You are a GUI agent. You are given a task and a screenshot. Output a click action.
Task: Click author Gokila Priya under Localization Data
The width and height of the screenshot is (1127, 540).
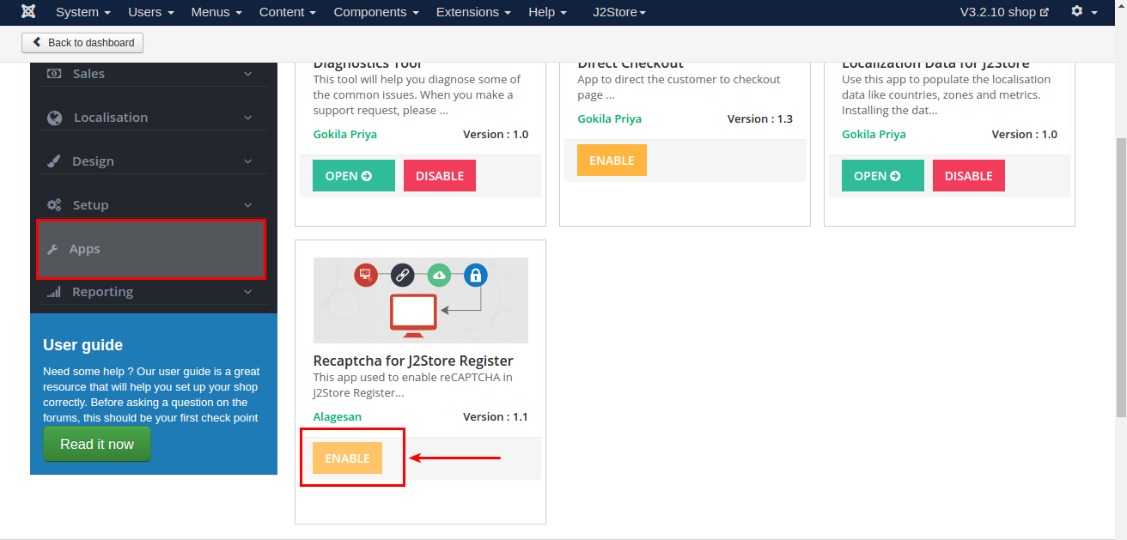pyautogui.click(x=874, y=134)
